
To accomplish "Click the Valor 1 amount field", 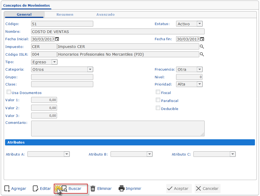I will (44, 100).
